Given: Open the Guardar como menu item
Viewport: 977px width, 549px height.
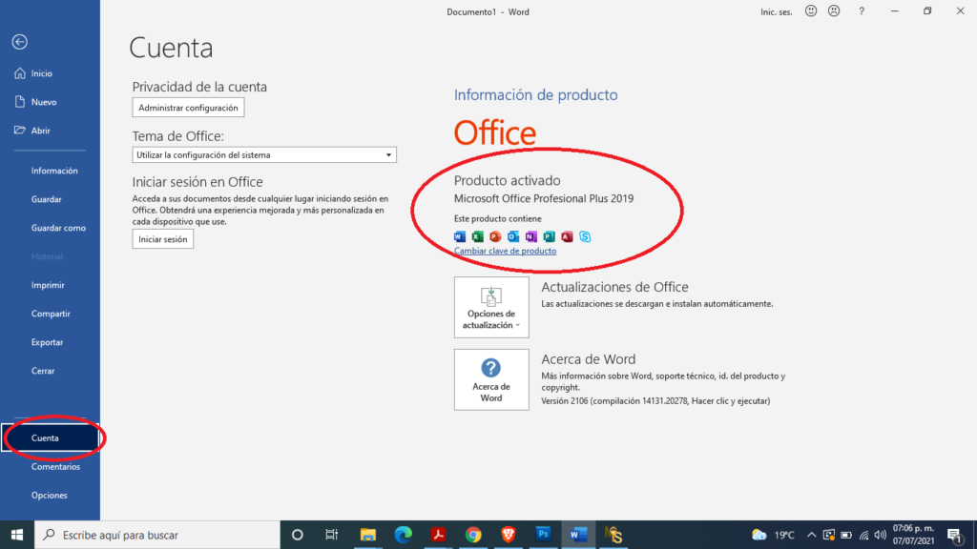Looking at the screenshot, I should (x=58, y=228).
